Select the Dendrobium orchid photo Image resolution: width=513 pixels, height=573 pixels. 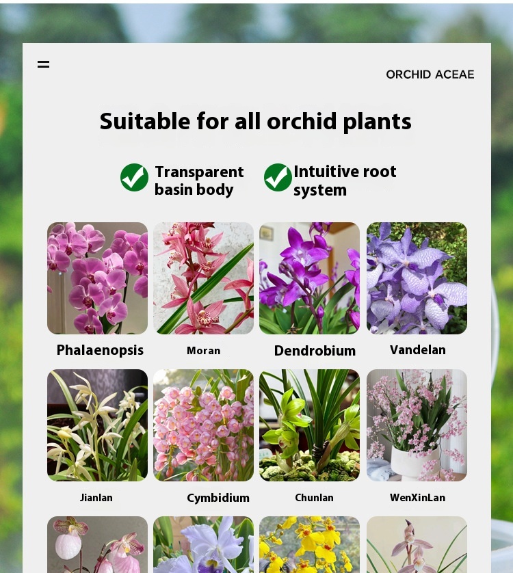[x=309, y=278]
